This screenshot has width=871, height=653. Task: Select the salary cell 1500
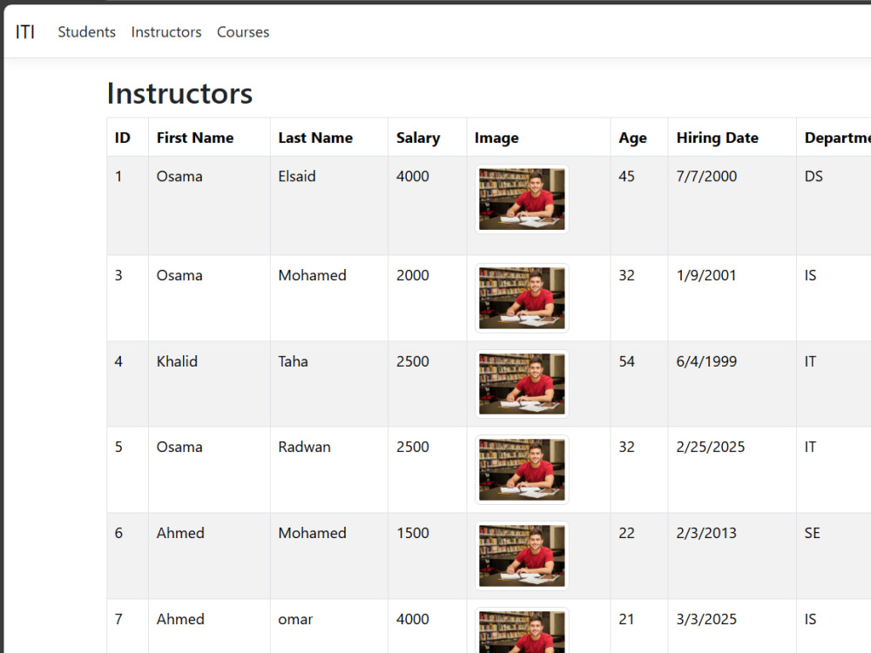click(x=413, y=533)
